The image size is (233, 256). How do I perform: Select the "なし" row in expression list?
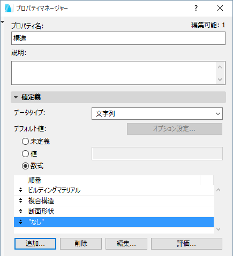(x=114, y=222)
